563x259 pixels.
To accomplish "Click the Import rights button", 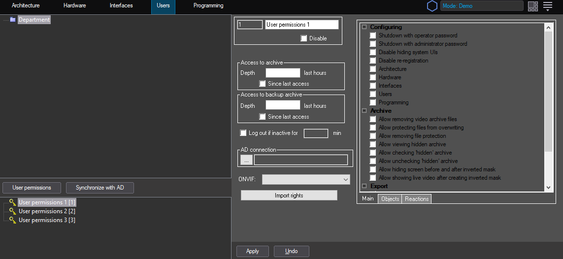I will [289, 195].
